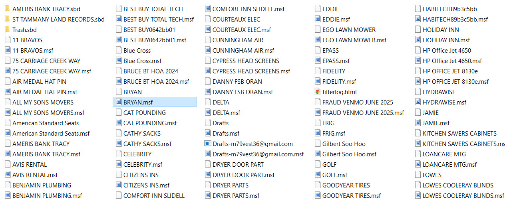Select the file named AVIS RENTAL
Viewport: 505px width, 203px height.
pos(30,164)
